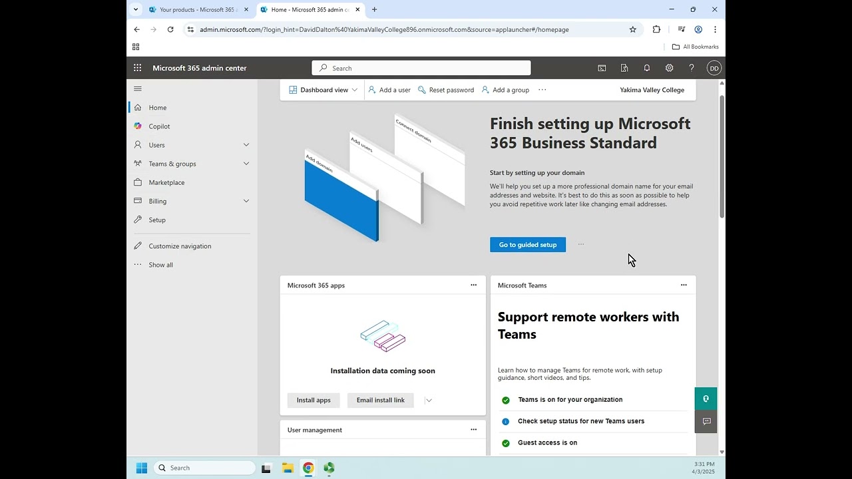Click Teams is on for your organization
The image size is (852, 479).
[570, 400]
